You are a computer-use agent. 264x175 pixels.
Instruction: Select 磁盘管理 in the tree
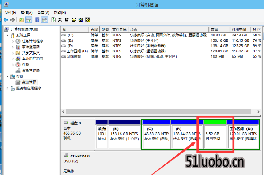(29, 82)
